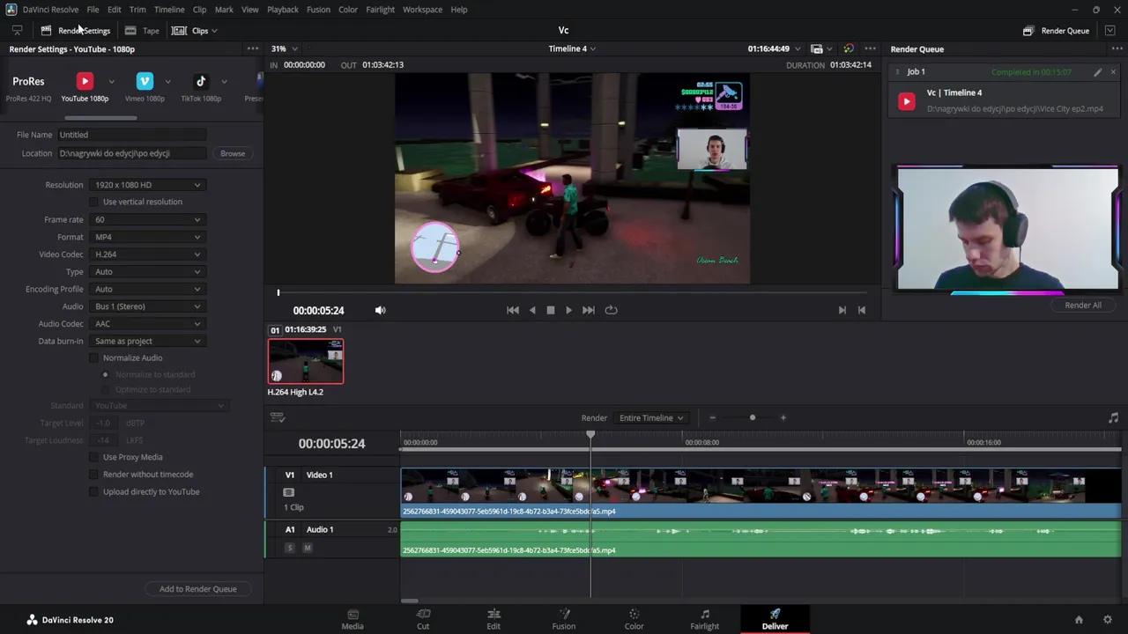Viewport: 1128px width, 634px height.
Task: Select Normalize to standard radio option
Action: pos(105,374)
